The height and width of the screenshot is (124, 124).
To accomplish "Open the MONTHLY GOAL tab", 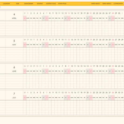I will 51,4.
